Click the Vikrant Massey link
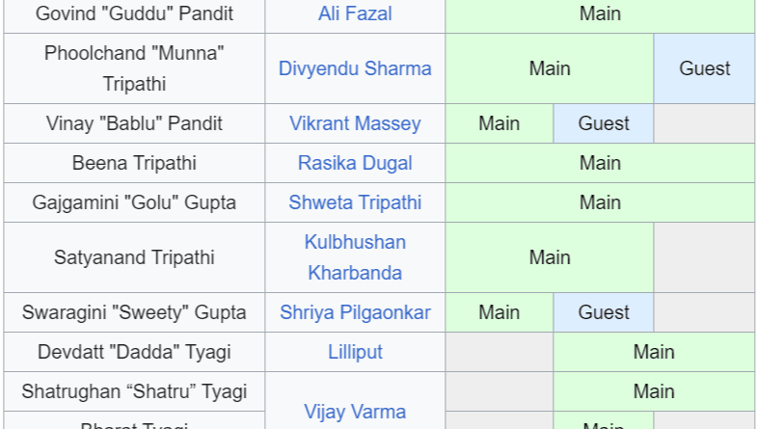The width and height of the screenshot is (757, 429). tap(355, 123)
